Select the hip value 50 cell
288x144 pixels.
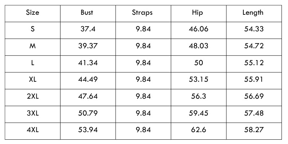(x=198, y=63)
